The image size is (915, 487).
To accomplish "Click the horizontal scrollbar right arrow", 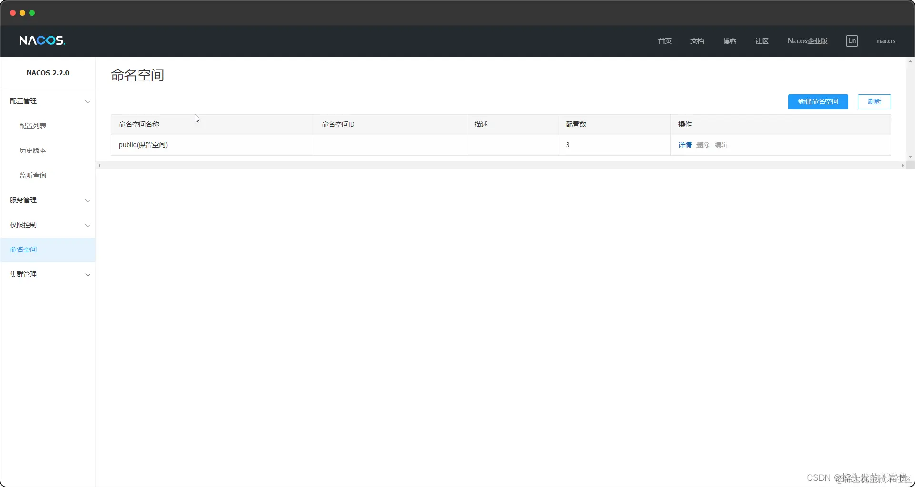I will tap(902, 166).
